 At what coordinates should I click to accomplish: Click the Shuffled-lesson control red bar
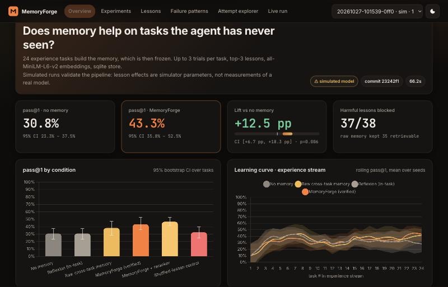(x=199, y=244)
